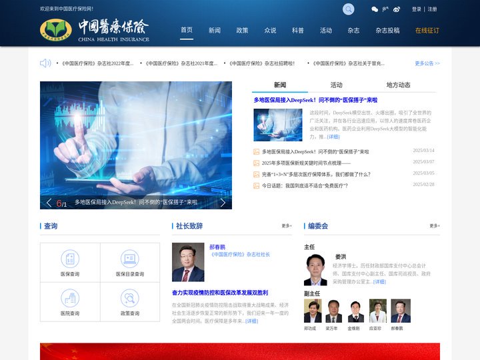Screen dimensions: 480x360
Task: Click 详细 link under 社长致辞 text
Action: [x=251, y=321]
